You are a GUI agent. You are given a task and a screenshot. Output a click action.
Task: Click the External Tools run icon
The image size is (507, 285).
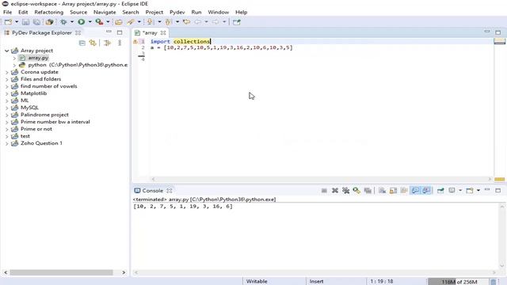click(x=99, y=22)
